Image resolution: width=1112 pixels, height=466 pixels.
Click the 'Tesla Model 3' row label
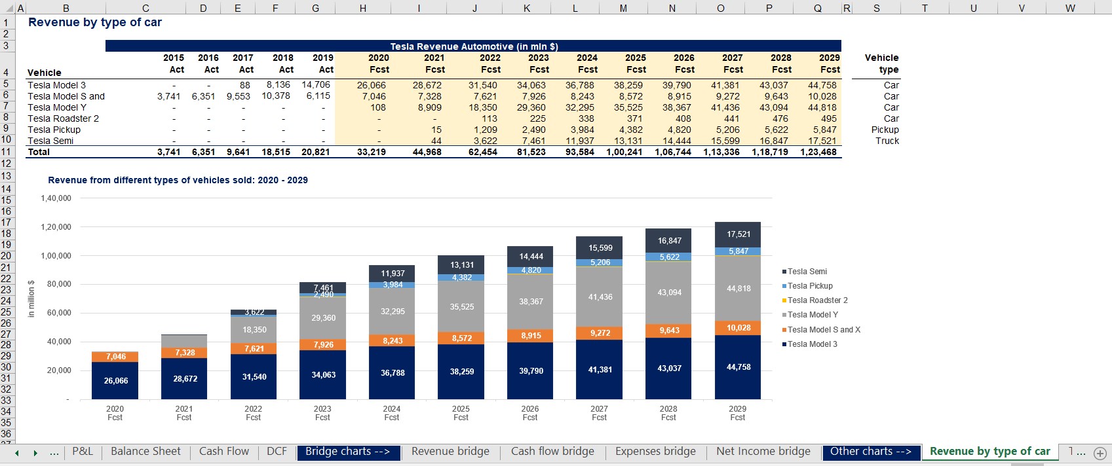pyautogui.click(x=56, y=85)
